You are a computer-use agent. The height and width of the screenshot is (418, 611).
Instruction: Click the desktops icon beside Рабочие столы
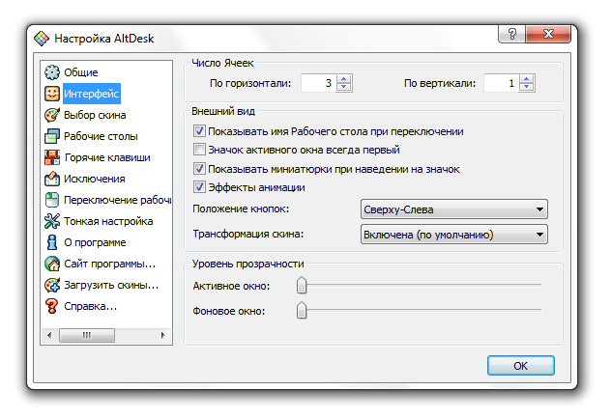pyautogui.click(x=52, y=136)
